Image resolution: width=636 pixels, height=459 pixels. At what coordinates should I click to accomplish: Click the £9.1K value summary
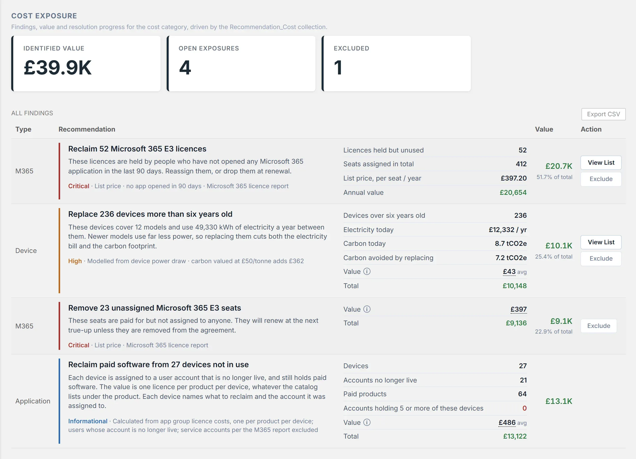click(561, 321)
